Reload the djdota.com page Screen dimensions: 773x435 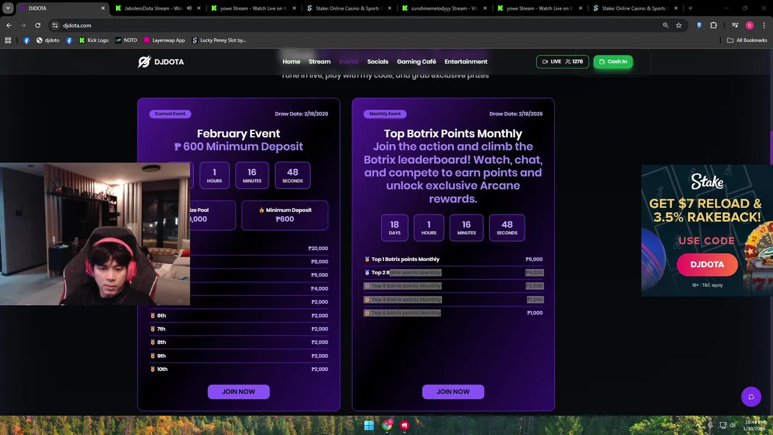37,25
